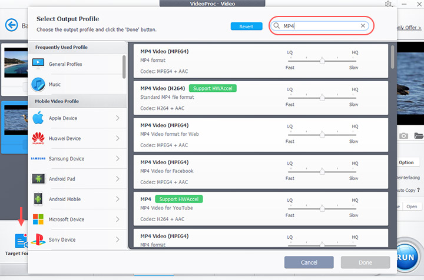Click Support HWAccel badge on H264 profile
Viewport: 424px width, 280px height.
(213, 88)
